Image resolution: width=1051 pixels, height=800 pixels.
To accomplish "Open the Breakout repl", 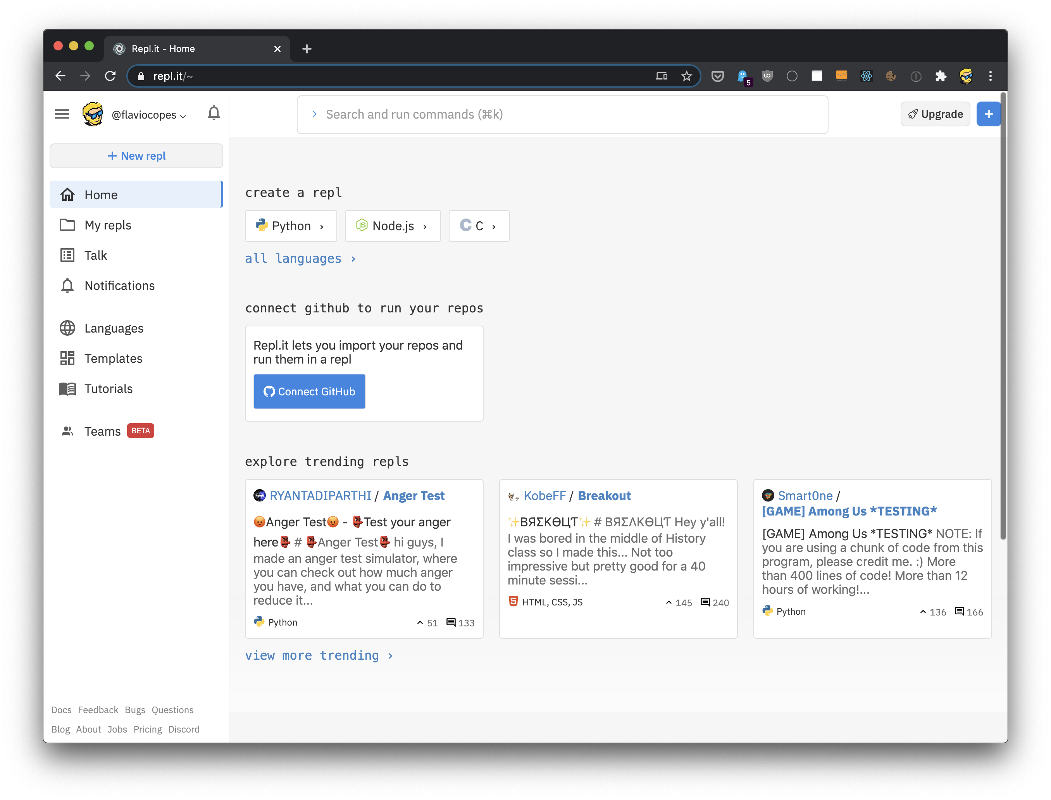I will (x=604, y=496).
